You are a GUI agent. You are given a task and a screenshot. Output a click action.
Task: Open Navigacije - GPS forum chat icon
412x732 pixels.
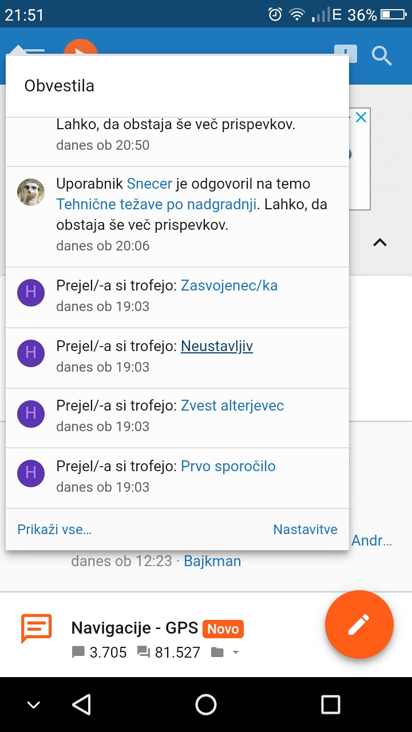click(36, 628)
